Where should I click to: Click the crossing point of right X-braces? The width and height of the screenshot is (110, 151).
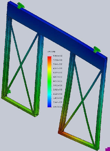(x=83, y=100)
